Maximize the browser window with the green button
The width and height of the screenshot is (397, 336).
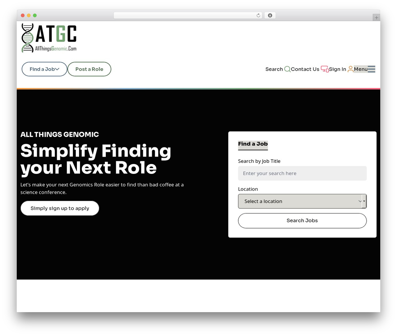[x=35, y=15]
